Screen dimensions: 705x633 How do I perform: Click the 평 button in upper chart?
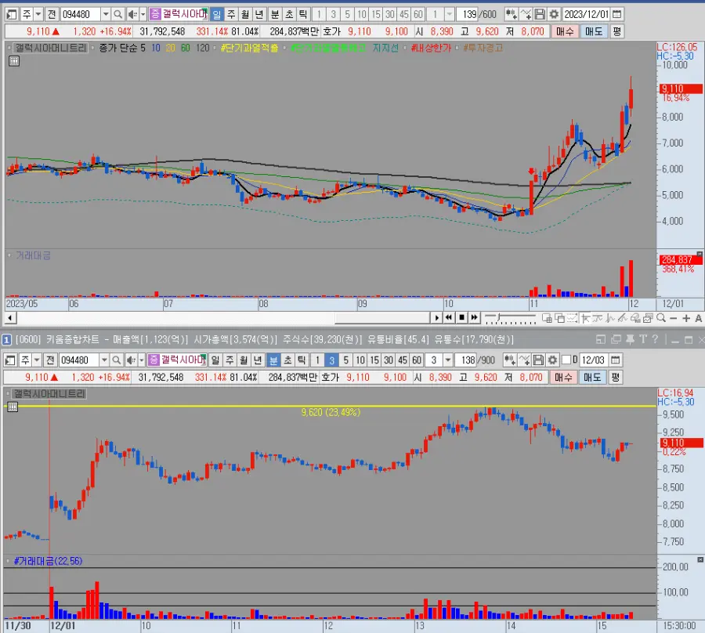[x=617, y=31]
